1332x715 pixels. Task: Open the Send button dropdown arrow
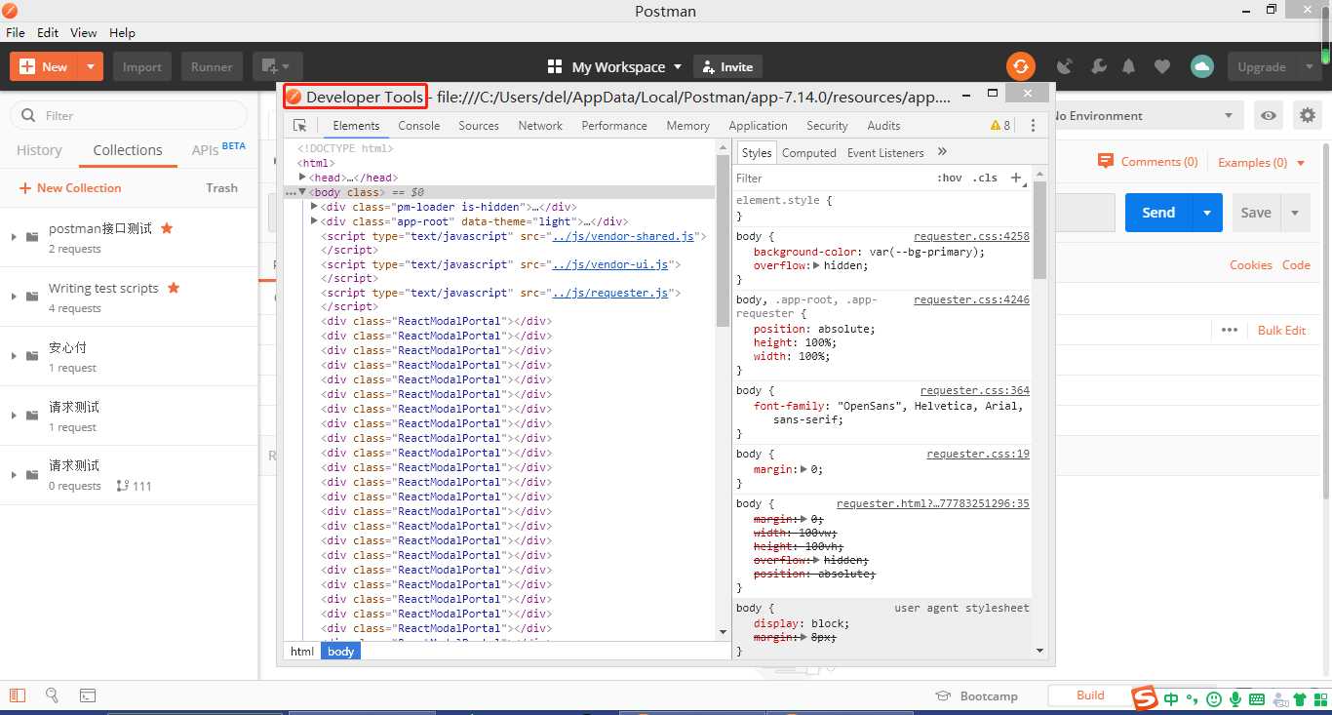1207,213
